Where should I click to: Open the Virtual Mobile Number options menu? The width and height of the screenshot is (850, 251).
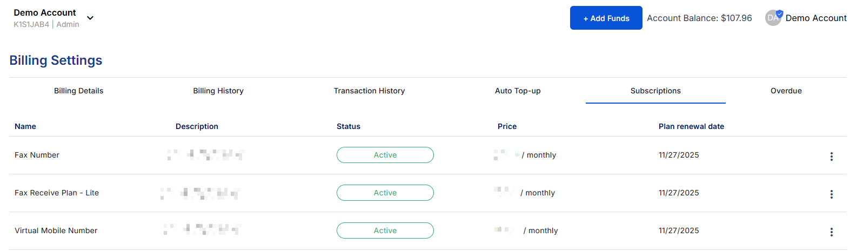click(x=831, y=232)
